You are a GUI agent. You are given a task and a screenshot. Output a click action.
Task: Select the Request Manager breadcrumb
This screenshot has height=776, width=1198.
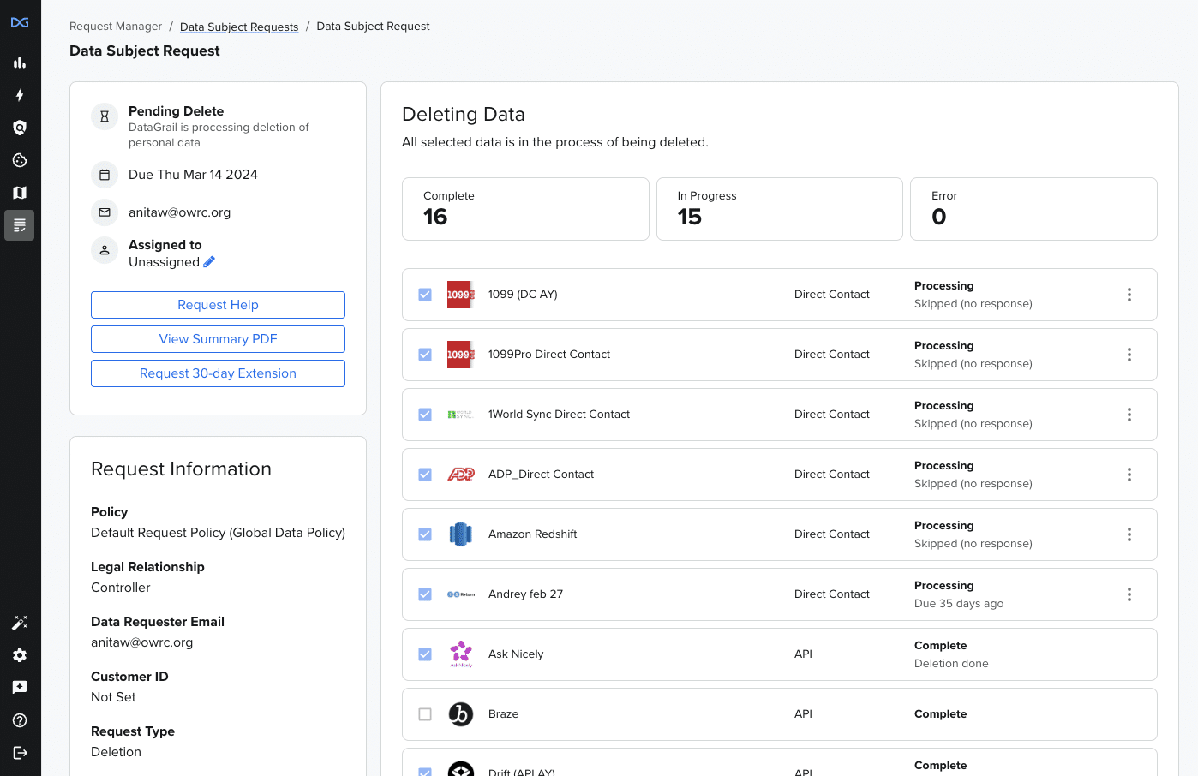tap(116, 27)
